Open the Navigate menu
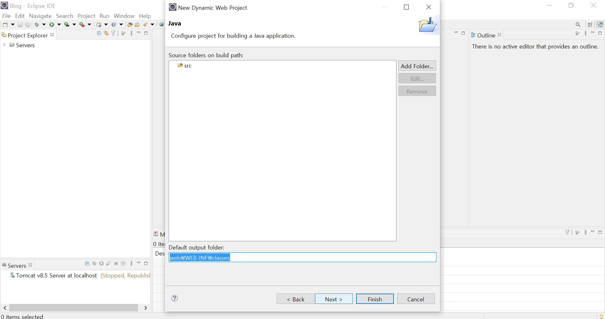 40,16
